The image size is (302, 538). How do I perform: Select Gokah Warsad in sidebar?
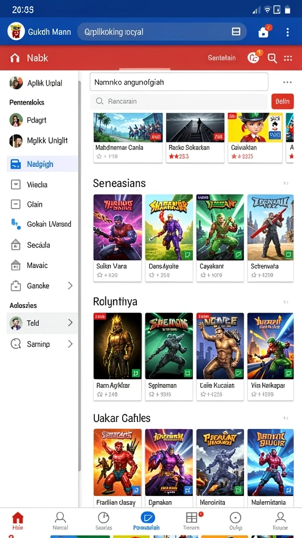tap(42, 224)
